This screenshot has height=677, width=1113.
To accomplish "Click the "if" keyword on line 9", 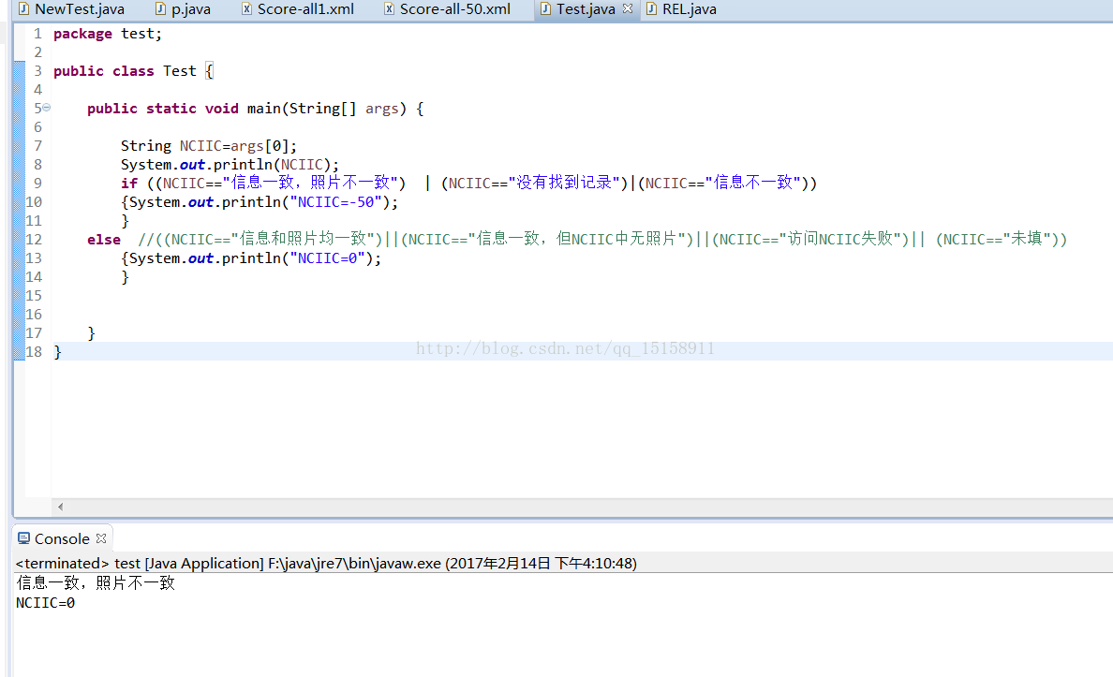I will point(128,184).
